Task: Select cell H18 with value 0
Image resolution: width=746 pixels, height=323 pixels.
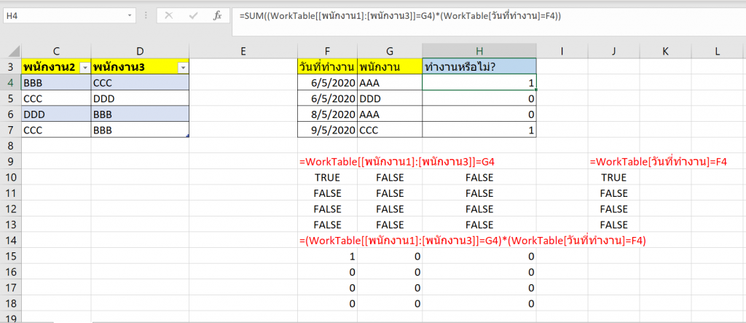Action: click(x=479, y=303)
